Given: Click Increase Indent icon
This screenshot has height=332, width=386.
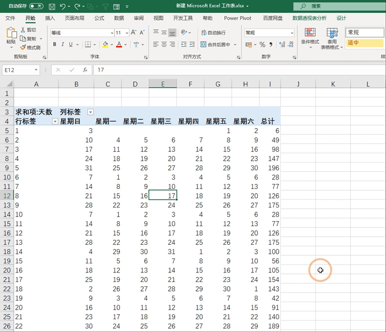Looking at the screenshot, I should pyautogui.click(x=192, y=44).
